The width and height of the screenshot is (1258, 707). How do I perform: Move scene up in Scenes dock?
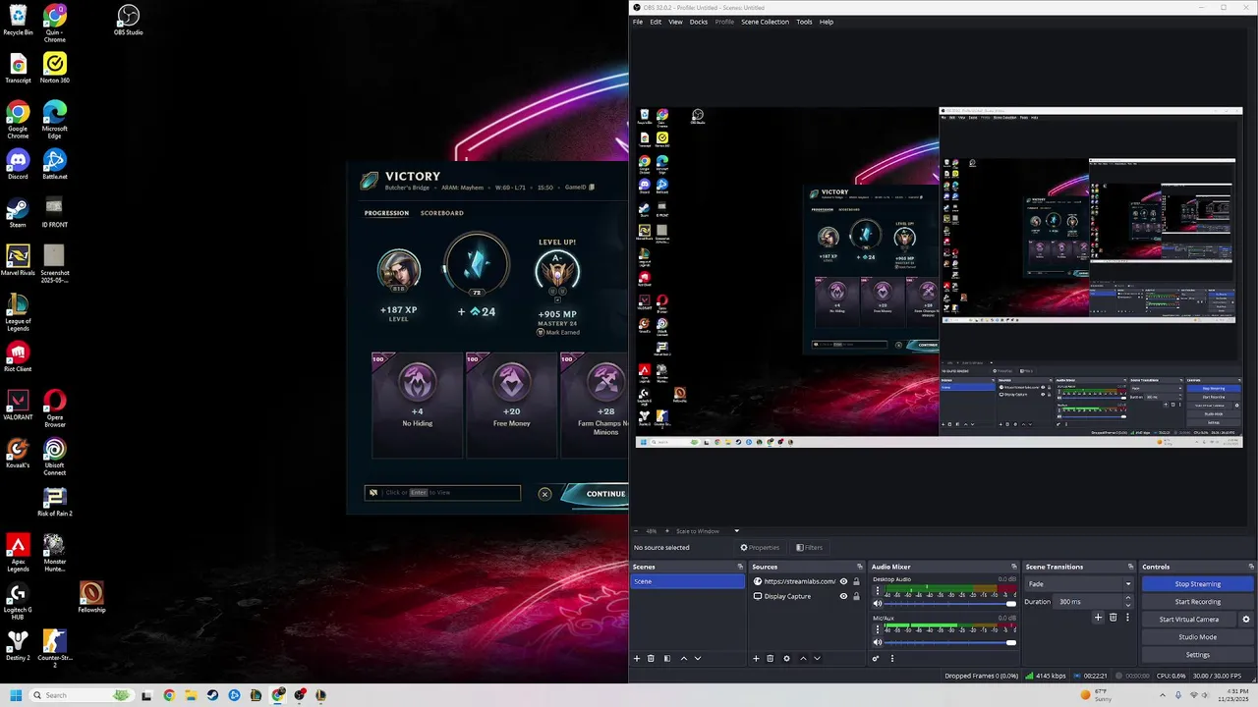(684, 659)
